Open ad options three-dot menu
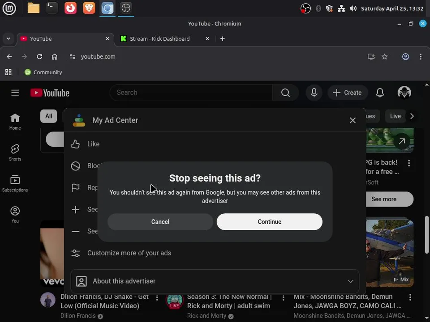Image resolution: width=430 pixels, height=322 pixels. pyautogui.click(x=409, y=163)
